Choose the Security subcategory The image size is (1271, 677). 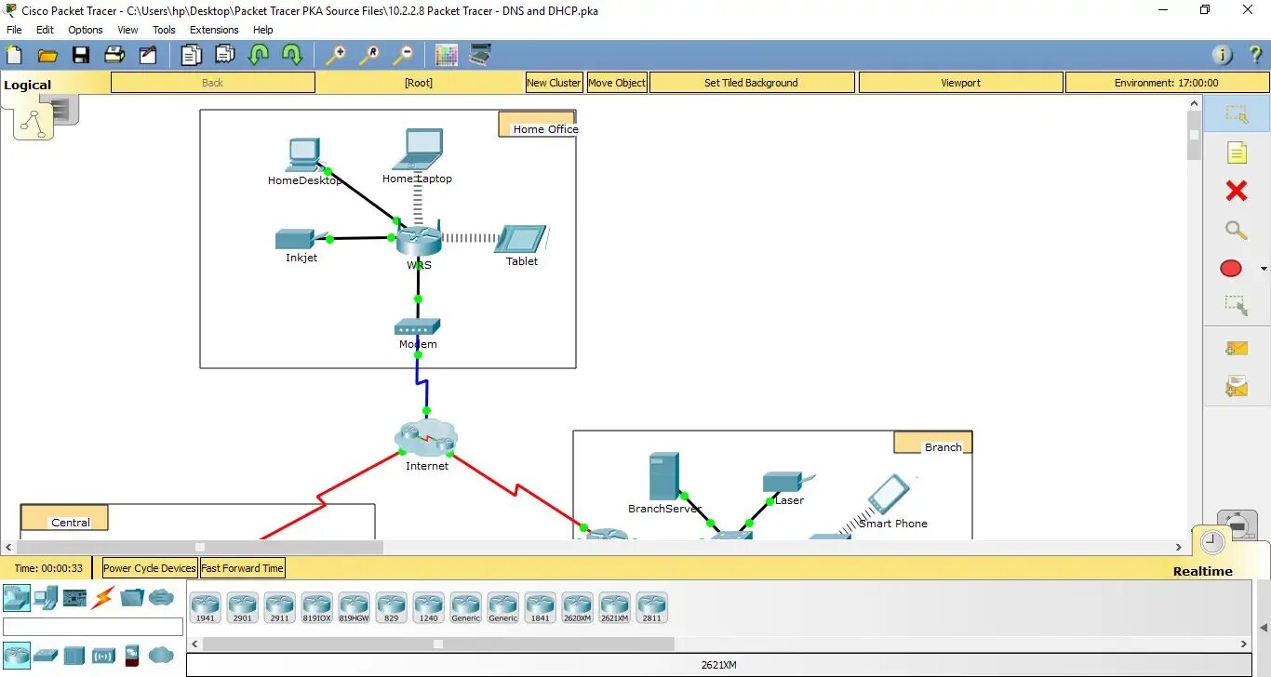tap(132, 655)
